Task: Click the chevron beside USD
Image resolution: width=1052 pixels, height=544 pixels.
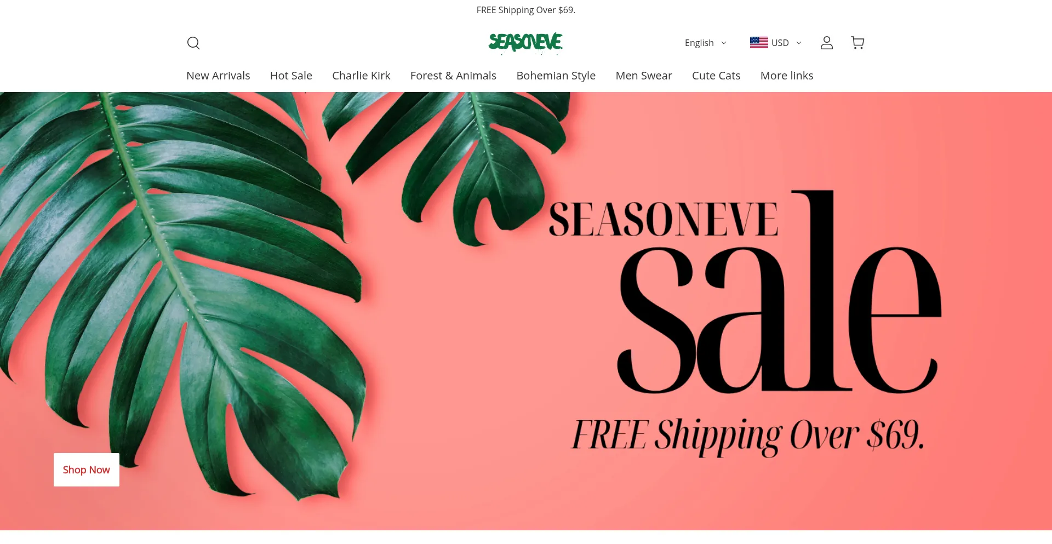Action: click(799, 43)
